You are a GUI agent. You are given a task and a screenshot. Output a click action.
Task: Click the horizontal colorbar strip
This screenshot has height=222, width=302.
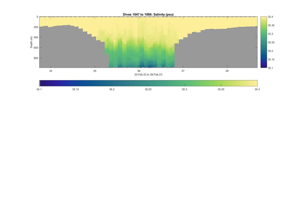click(148, 83)
